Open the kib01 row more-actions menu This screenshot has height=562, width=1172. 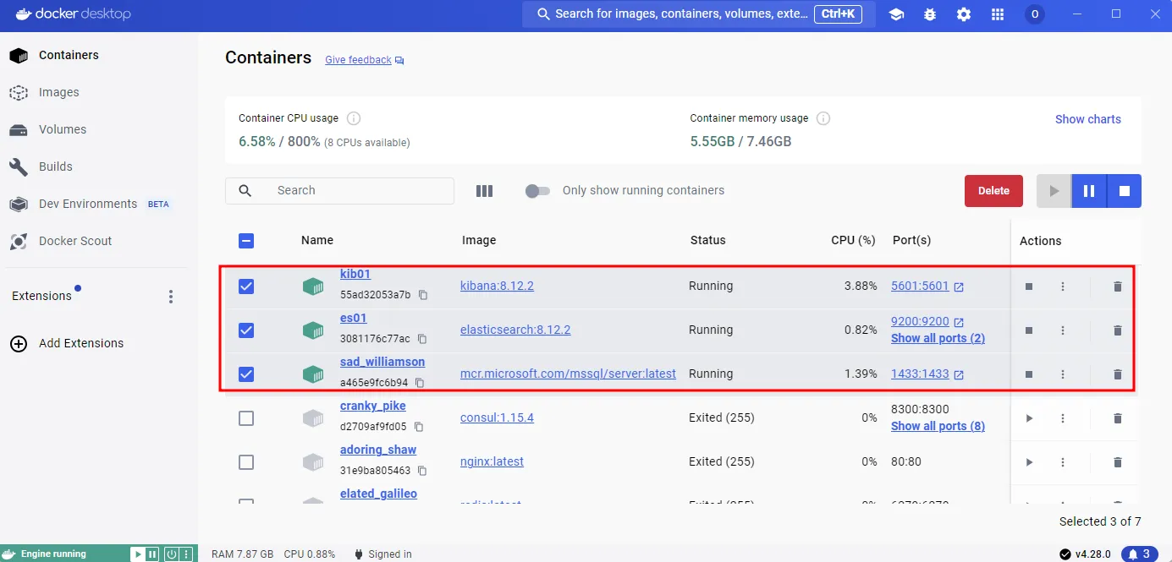(1064, 286)
